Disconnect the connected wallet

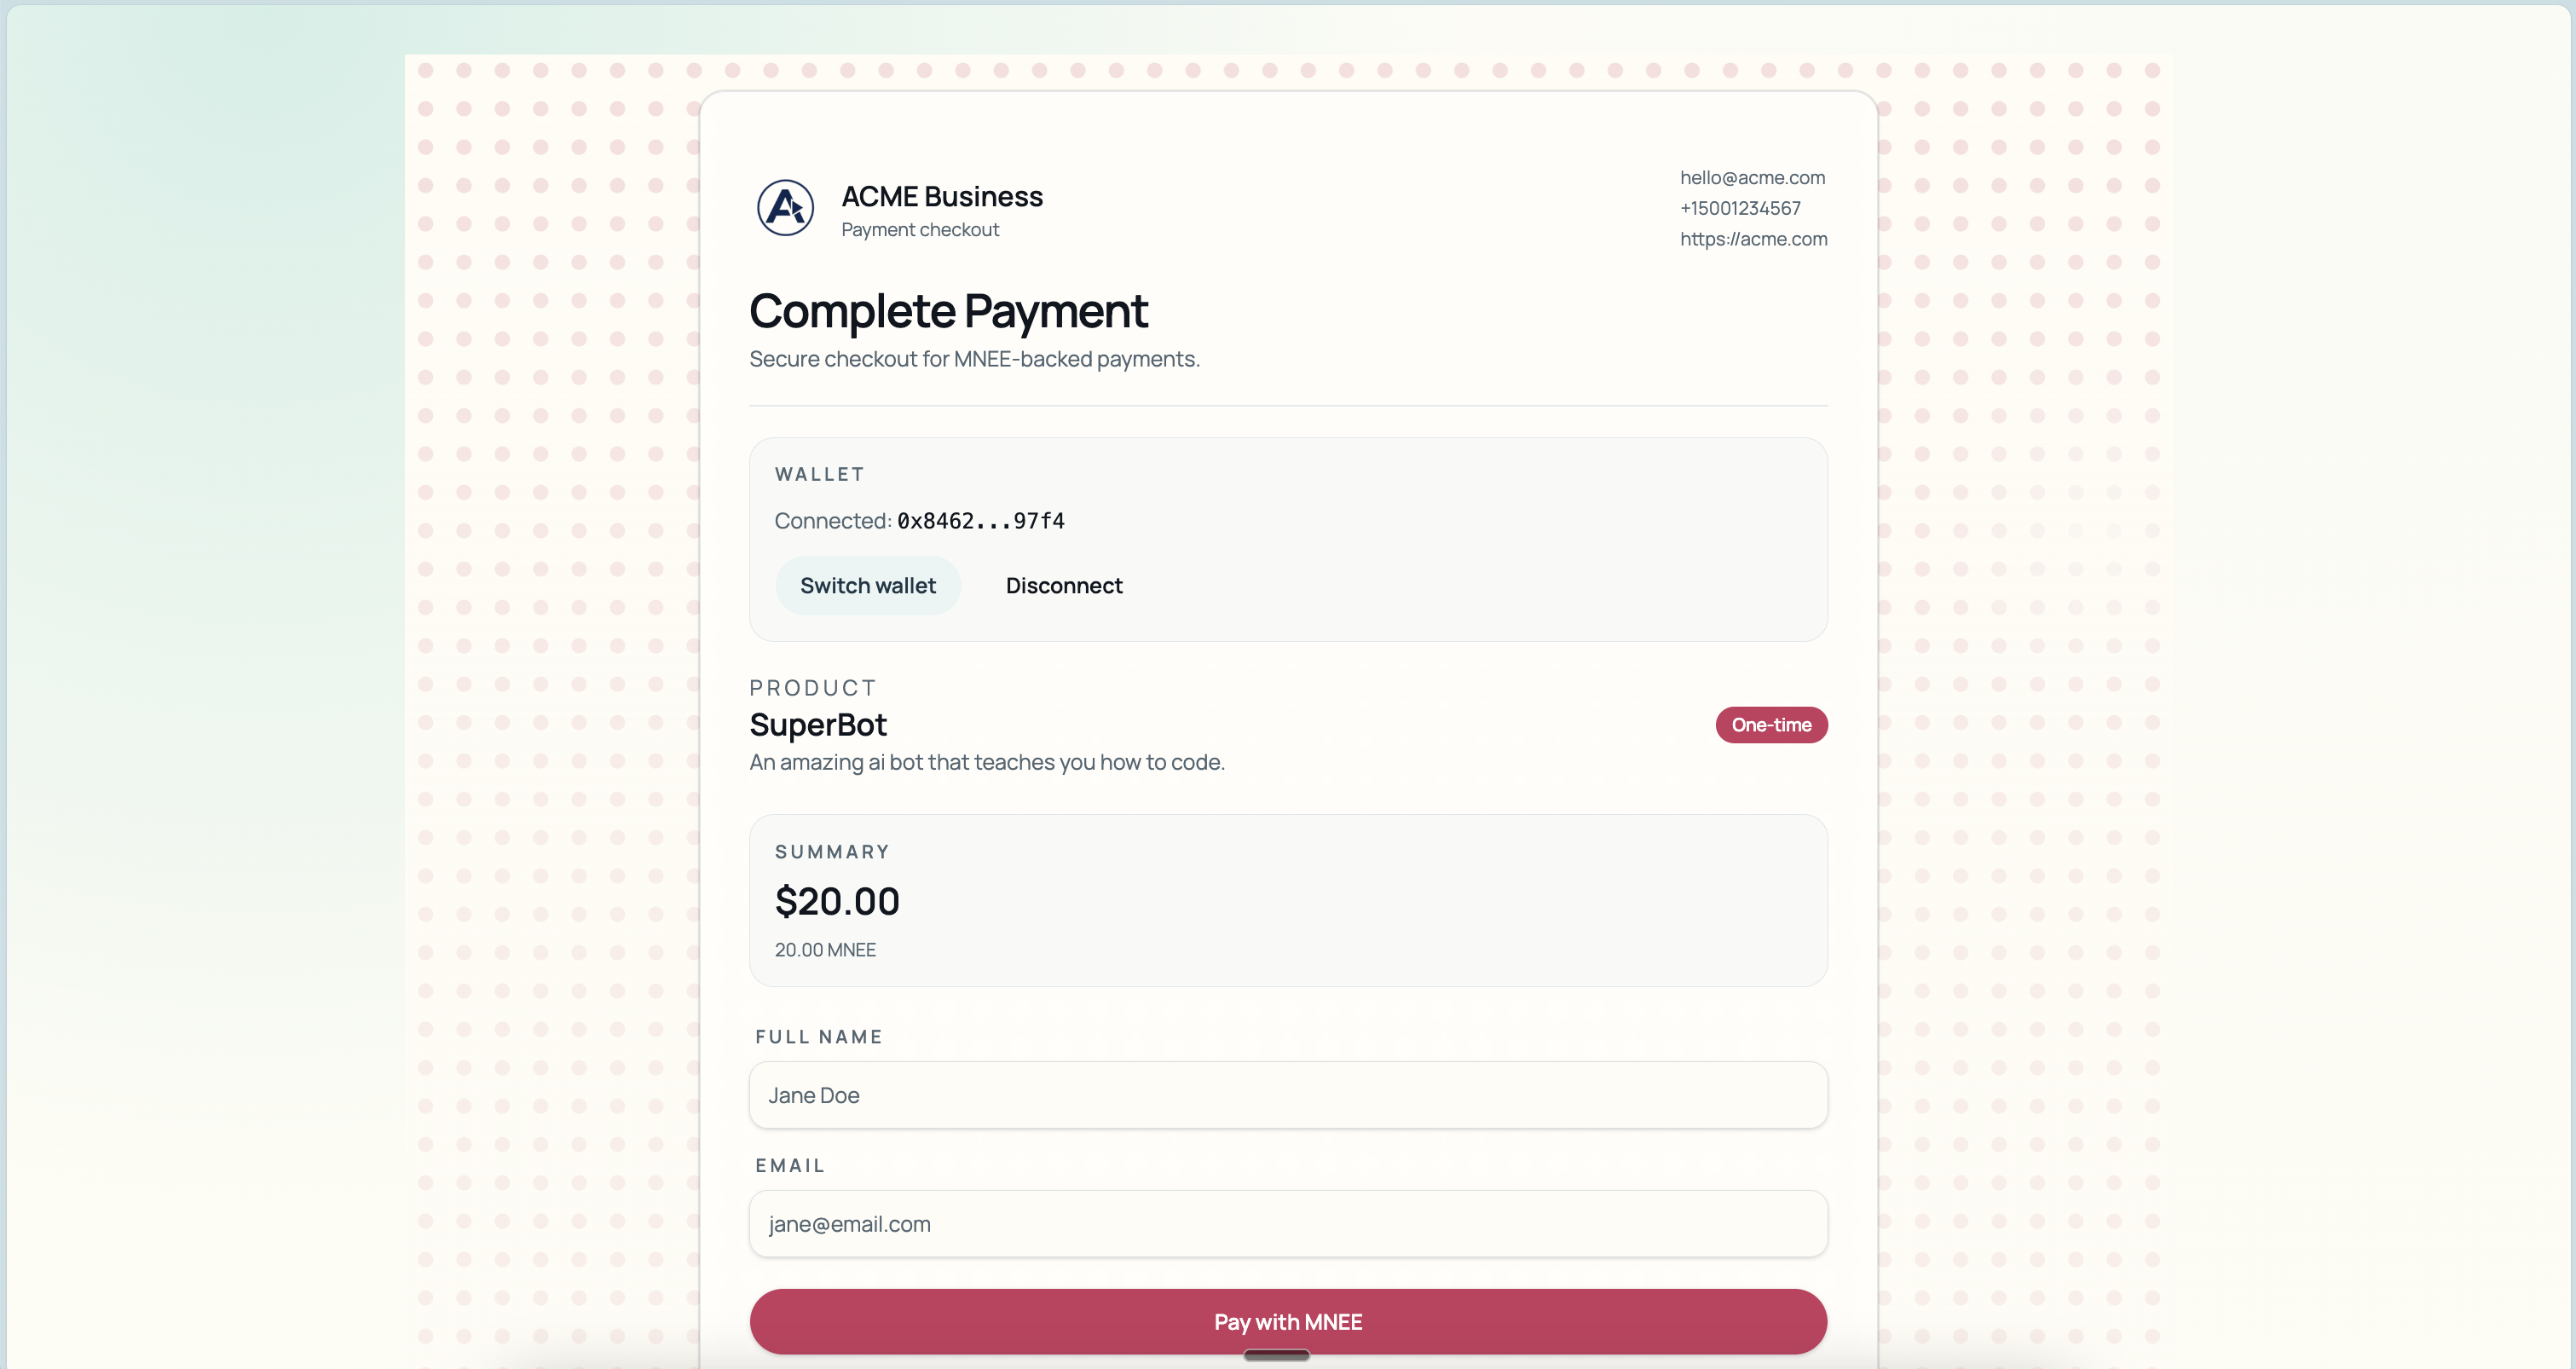click(1064, 586)
